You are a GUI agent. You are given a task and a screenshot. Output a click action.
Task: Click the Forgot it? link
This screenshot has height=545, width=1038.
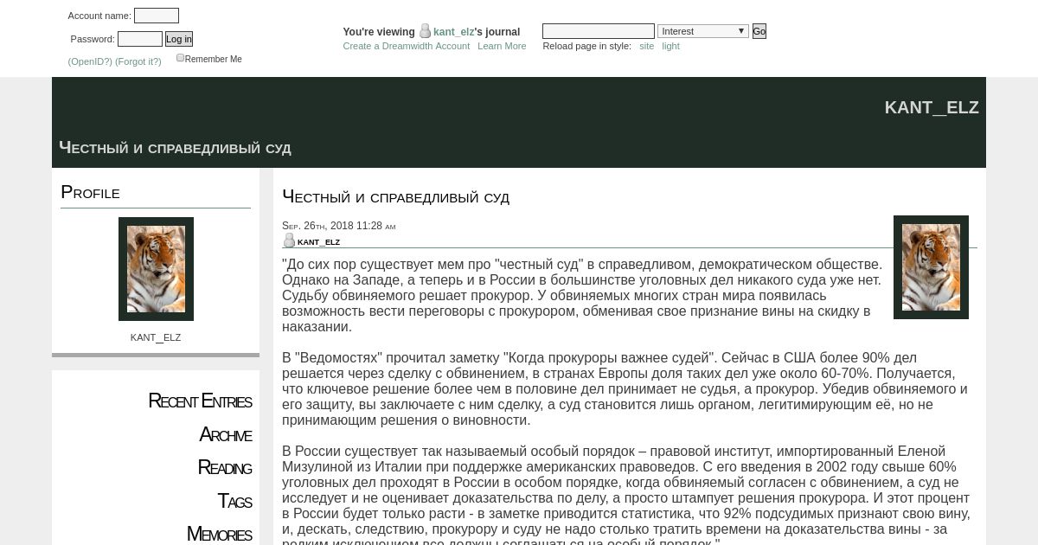(138, 61)
